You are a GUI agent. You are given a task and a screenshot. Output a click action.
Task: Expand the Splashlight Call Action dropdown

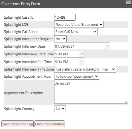pyautogui.click(x=76, y=32)
